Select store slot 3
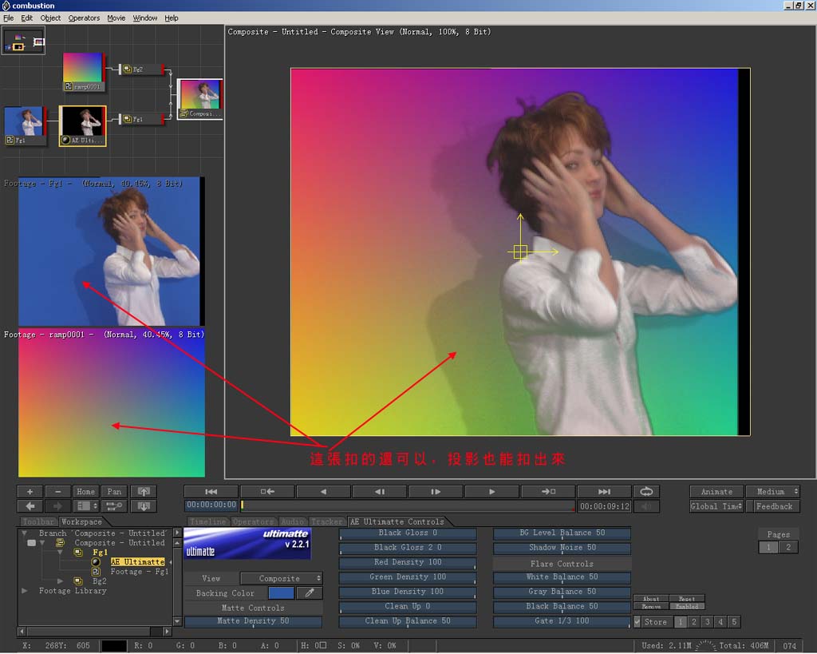The height and width of the screenshot is (654, 817). point(708,622)
